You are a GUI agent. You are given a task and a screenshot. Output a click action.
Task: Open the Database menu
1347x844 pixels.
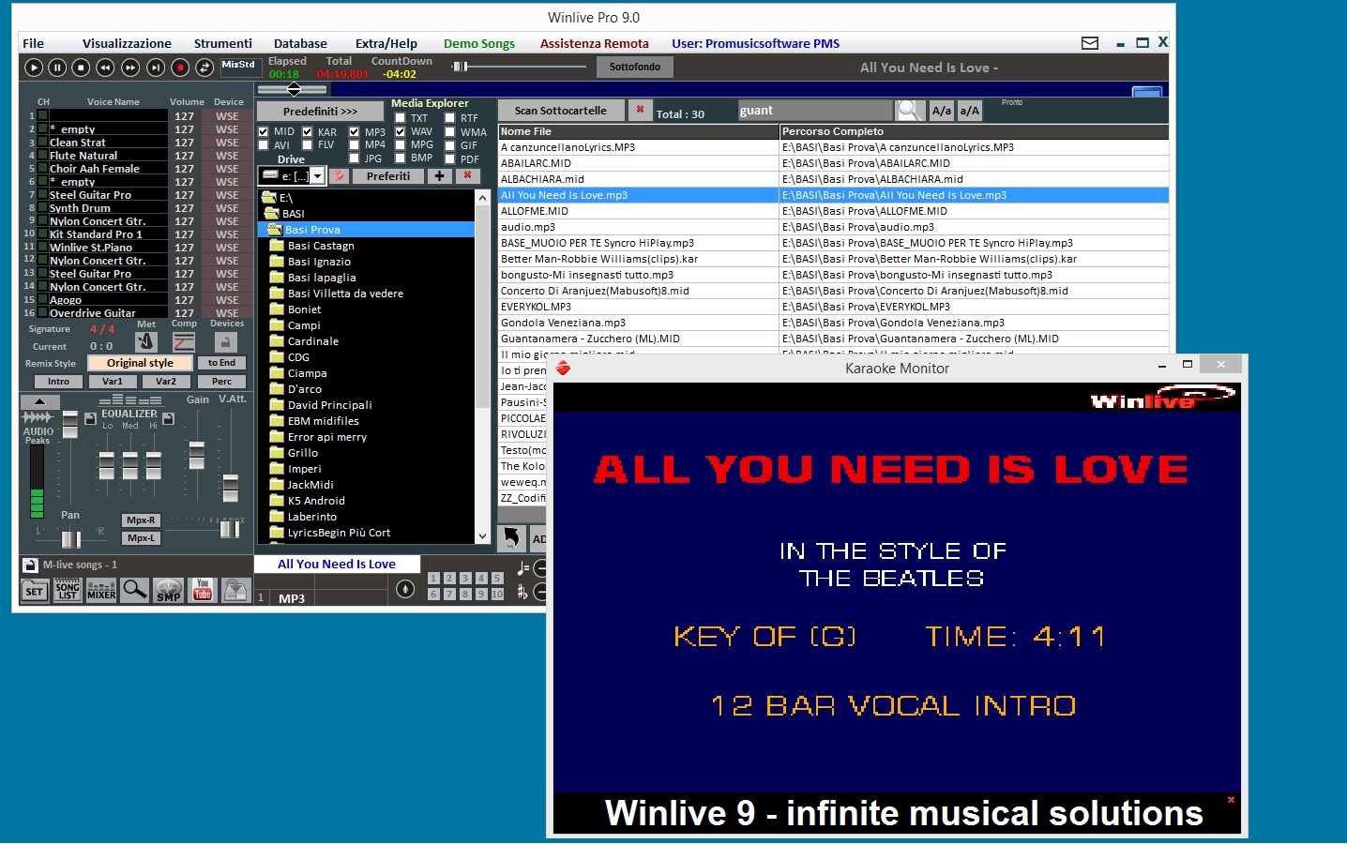[x=300, y=43]
